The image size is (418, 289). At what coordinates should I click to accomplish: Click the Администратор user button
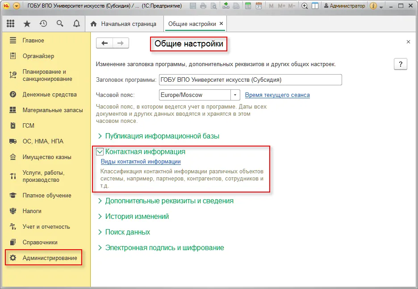(344, 6)
